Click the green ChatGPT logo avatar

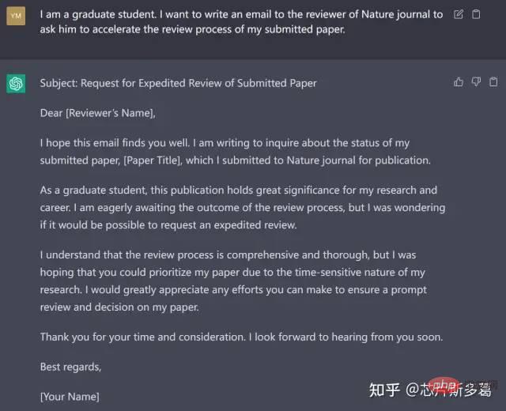click(16, 84)
